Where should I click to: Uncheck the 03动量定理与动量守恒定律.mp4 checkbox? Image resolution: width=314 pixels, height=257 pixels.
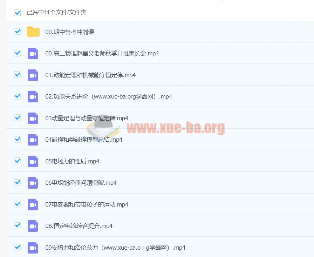17,118
